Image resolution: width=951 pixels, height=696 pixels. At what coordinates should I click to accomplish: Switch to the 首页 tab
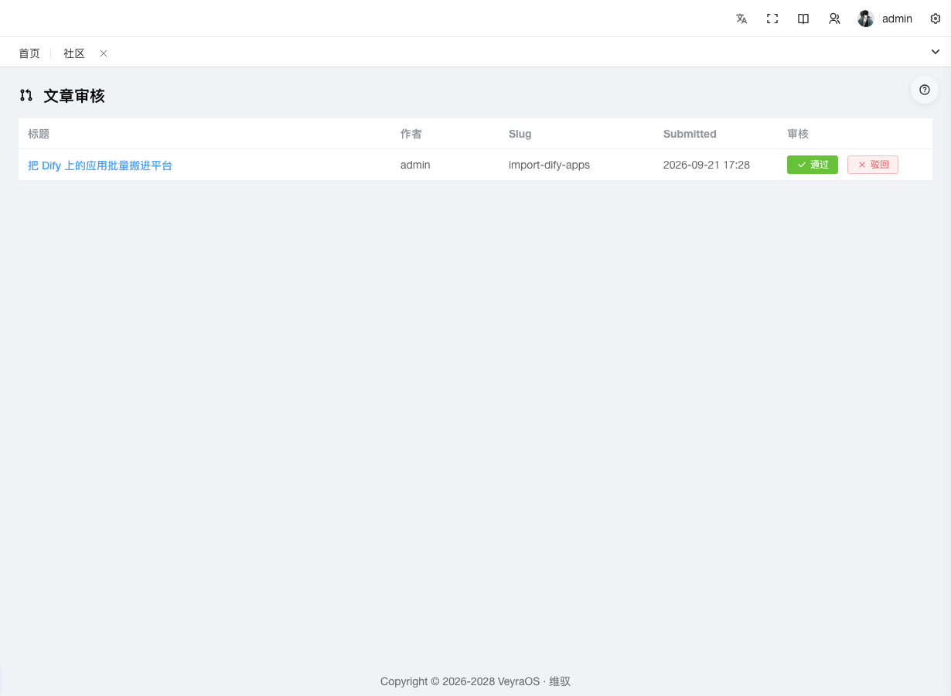29,53
